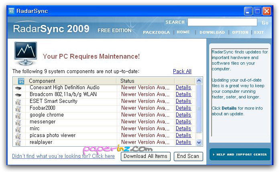This screenshot has height=172, width=279.
Task: Click the mirc row software icon
Action: tap(18, 129)
